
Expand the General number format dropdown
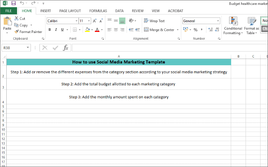(218, 21)
